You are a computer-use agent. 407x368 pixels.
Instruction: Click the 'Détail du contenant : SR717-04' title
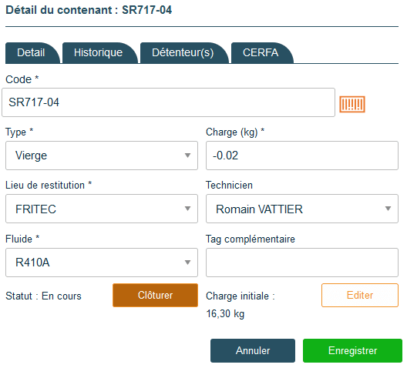89,10
